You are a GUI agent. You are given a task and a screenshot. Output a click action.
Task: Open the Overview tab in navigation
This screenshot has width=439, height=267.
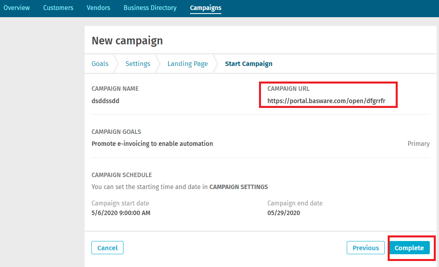point(16,8)
